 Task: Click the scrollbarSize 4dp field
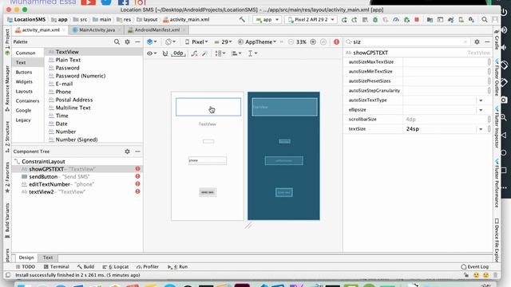[x=445, y=120]
